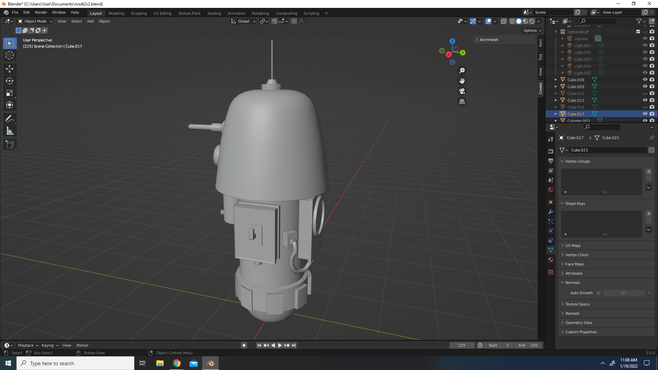
Task: Select the Cursor tool in toolbar
Action: click(x=10, y=55)
